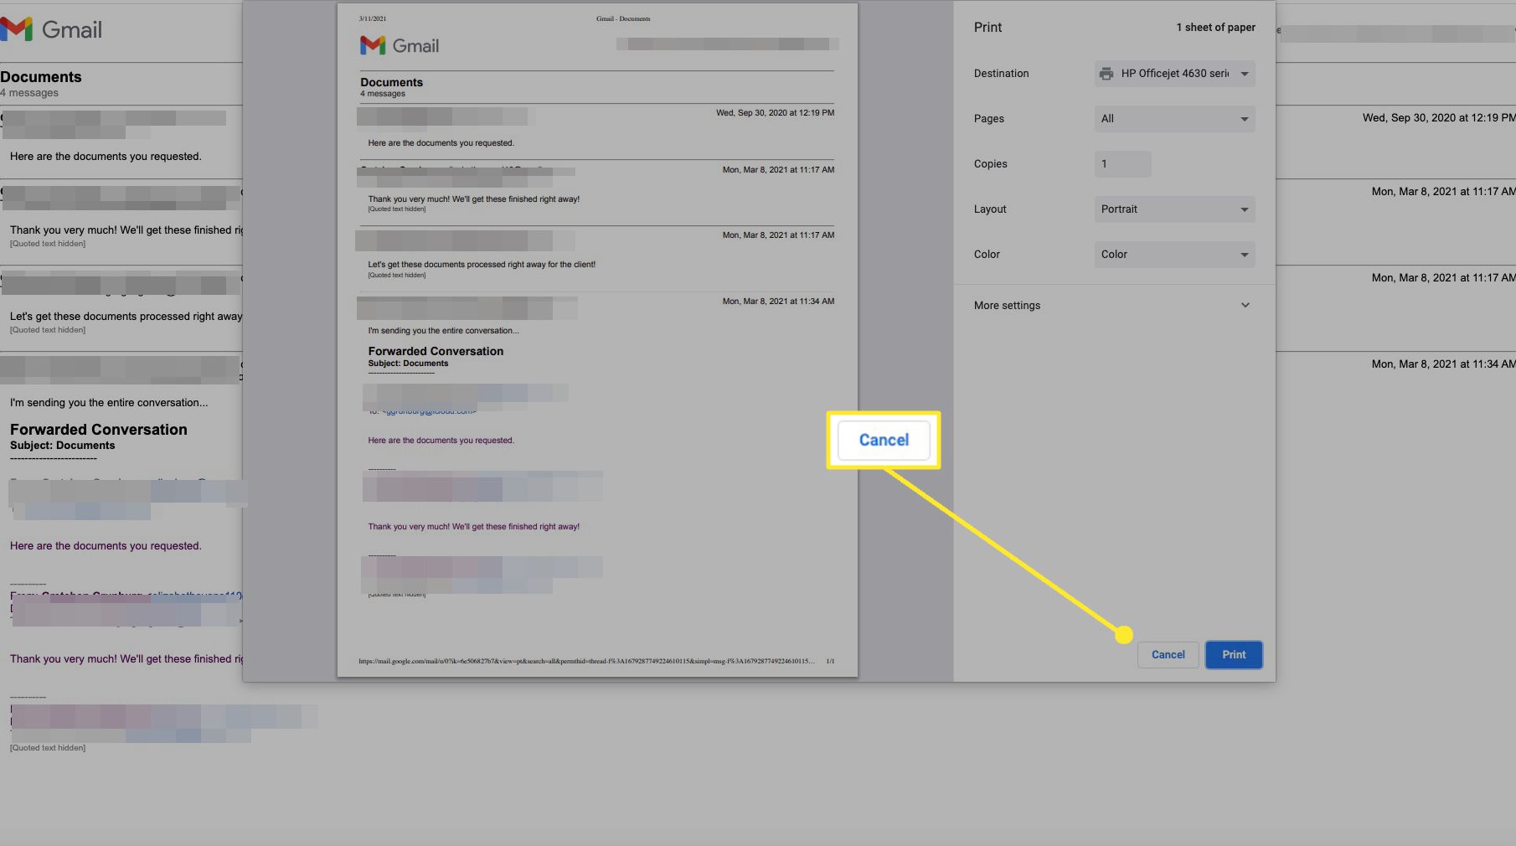Click the last '[Quoted text hidden]' in background page
Viewport: 1516px width, 846px height.
click(x=48, y=748)
